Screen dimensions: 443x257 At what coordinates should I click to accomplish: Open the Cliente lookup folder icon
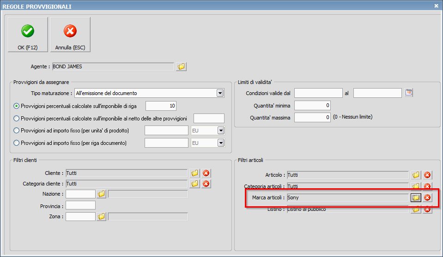coord(194,173)
